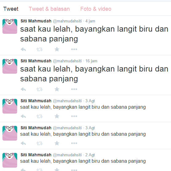
Task: Retweet the 16 jam tweet
Action: (40, 89)
